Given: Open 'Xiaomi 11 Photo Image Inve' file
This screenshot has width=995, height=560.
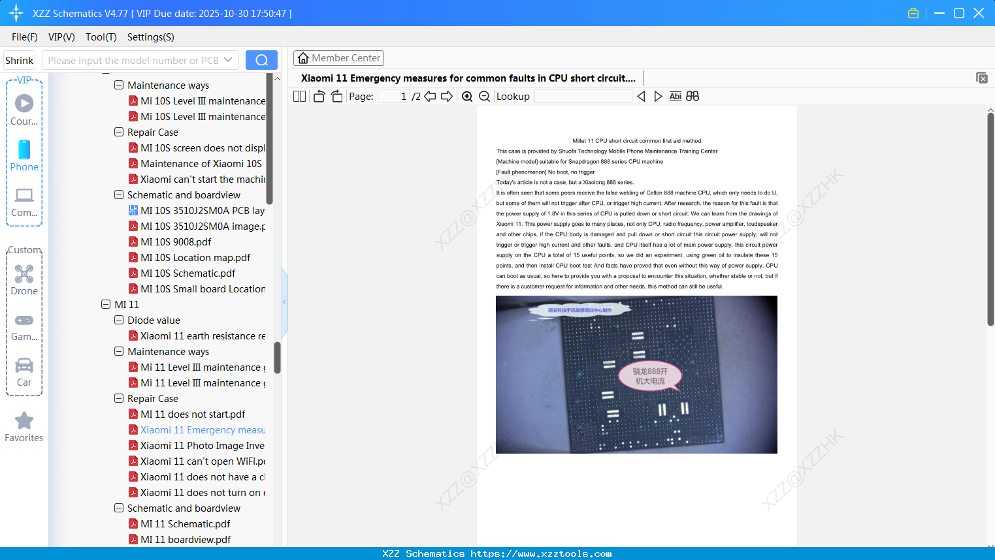Looking at the screenshot, I should [x=197, y=446].
